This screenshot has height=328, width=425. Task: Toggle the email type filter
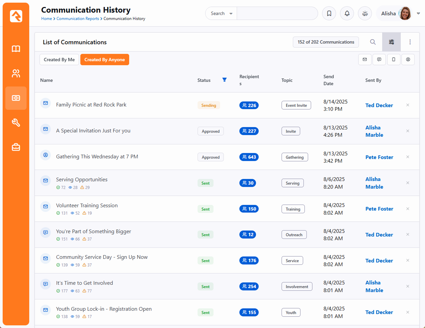click(x=365, y=60)
